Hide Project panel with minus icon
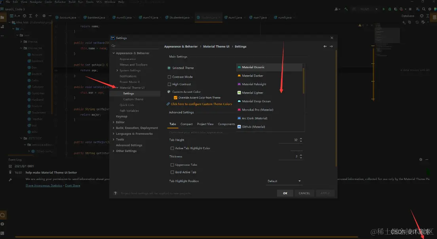The width and height of the screenshot is (437, 239). [50, 16]
